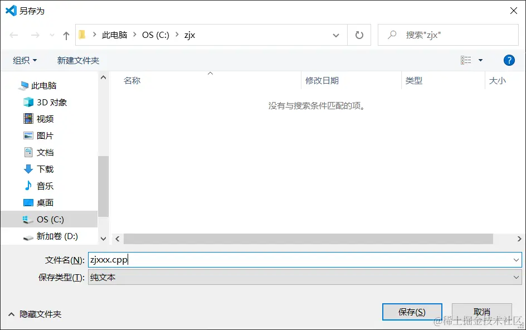Image resolution: width=526 pixels, height=330 pixels.
Task: Go up one folder level
Action: (x=65, y=35)
